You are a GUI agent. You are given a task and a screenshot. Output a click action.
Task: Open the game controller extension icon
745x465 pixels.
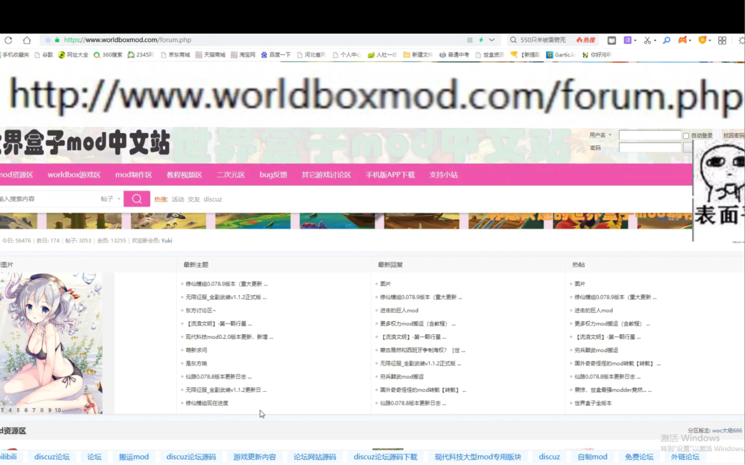683,40
